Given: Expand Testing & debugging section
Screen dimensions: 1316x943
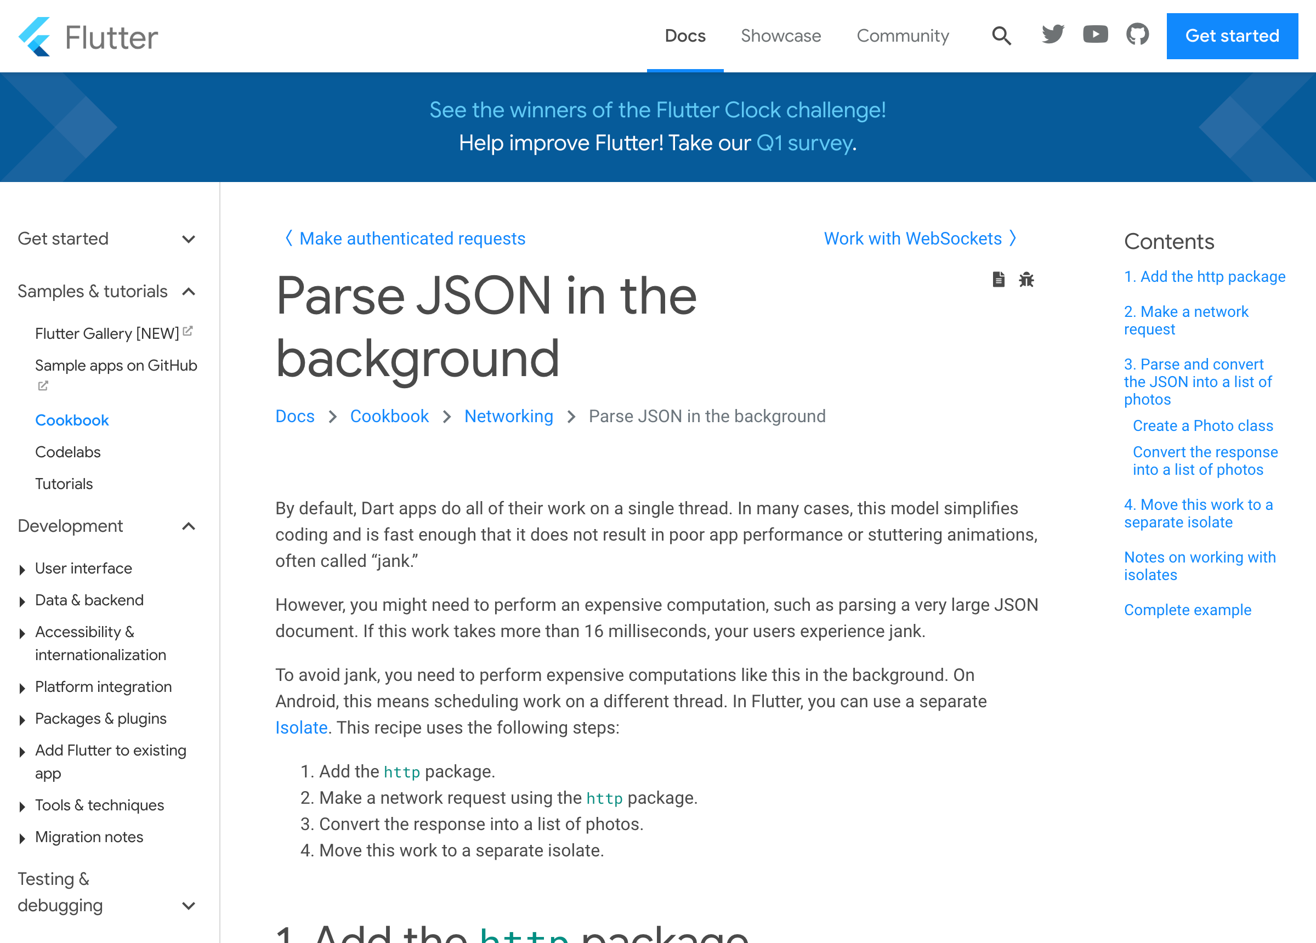Looking at the screenshot, I should click(x=189, y=906).
